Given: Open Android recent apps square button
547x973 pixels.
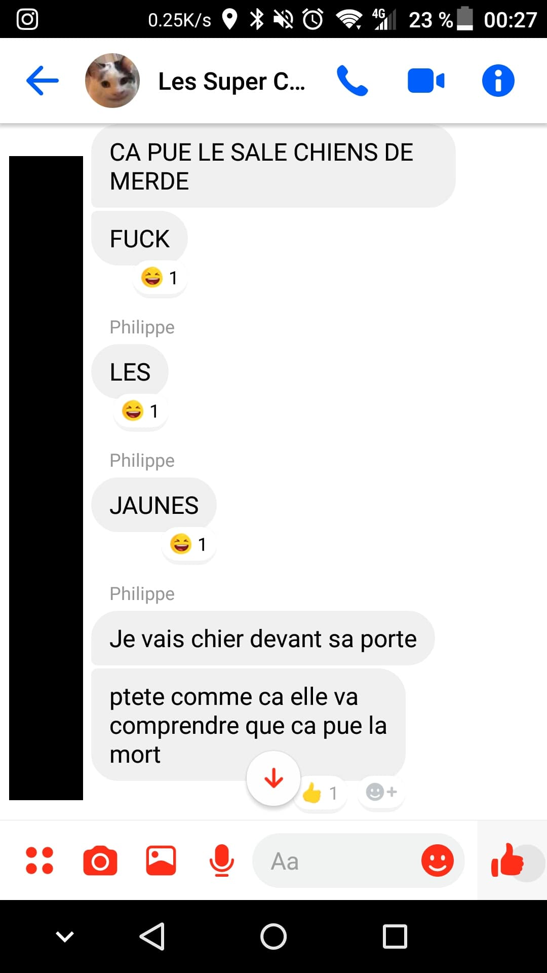Looking at the screenshot, I should pyautogui.click(x=395, y=937).
